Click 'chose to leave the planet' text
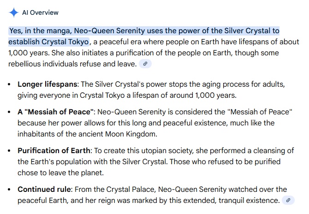309x214 pixels. pyautogui.click(x=60, y=173)
